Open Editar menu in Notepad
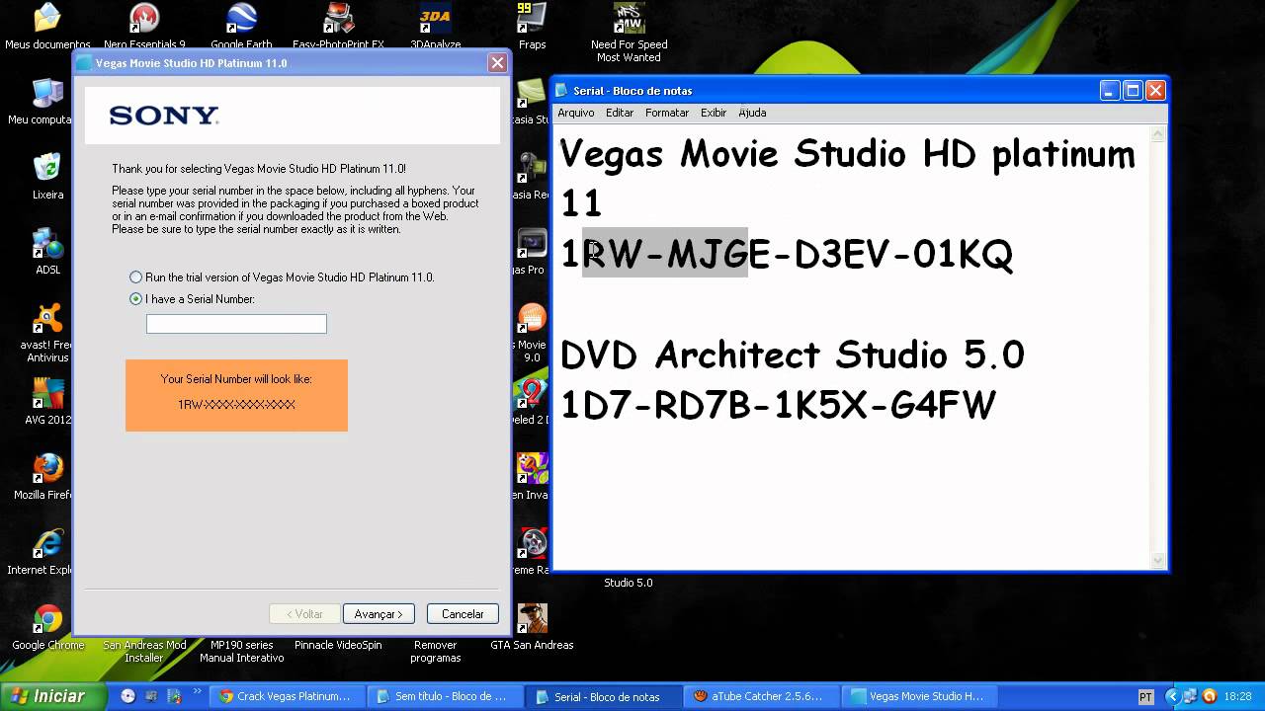The image size is (1265, 711). [620, 113]
